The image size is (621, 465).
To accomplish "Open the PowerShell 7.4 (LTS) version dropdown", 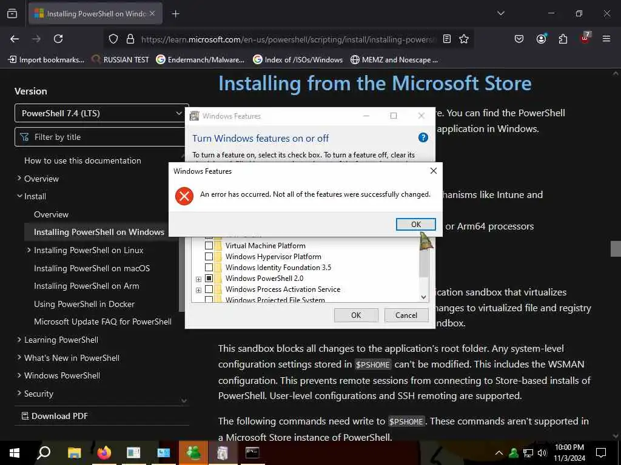I will pyautogui.click(x=101, y=113).
